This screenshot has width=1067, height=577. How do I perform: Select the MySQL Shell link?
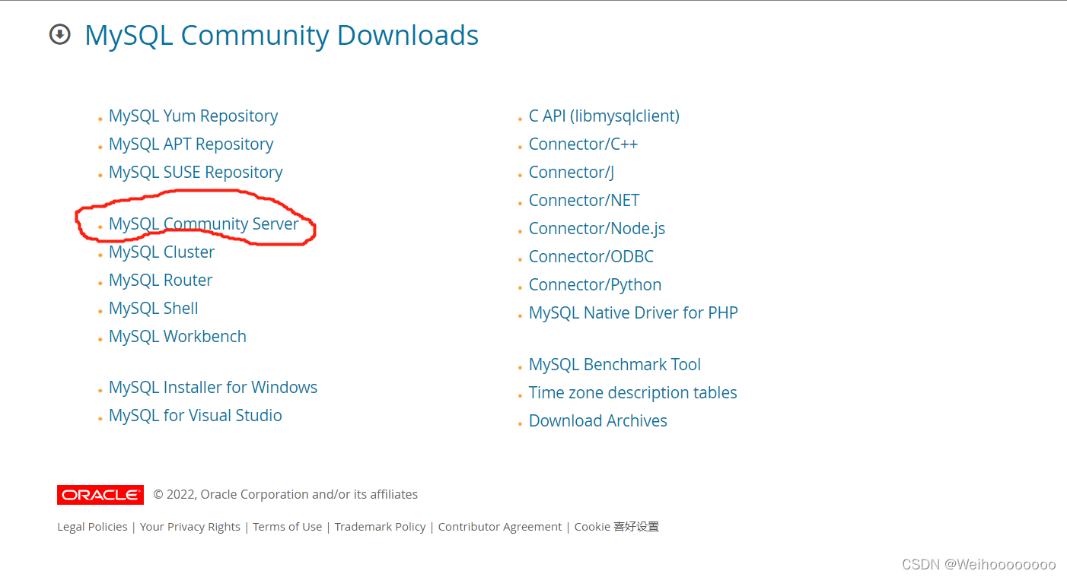coord(154,309)
